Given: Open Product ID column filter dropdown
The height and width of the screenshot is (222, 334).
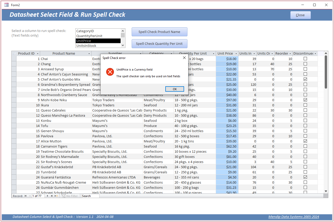Looking at the screenshot, I should (x=38, y=54).
